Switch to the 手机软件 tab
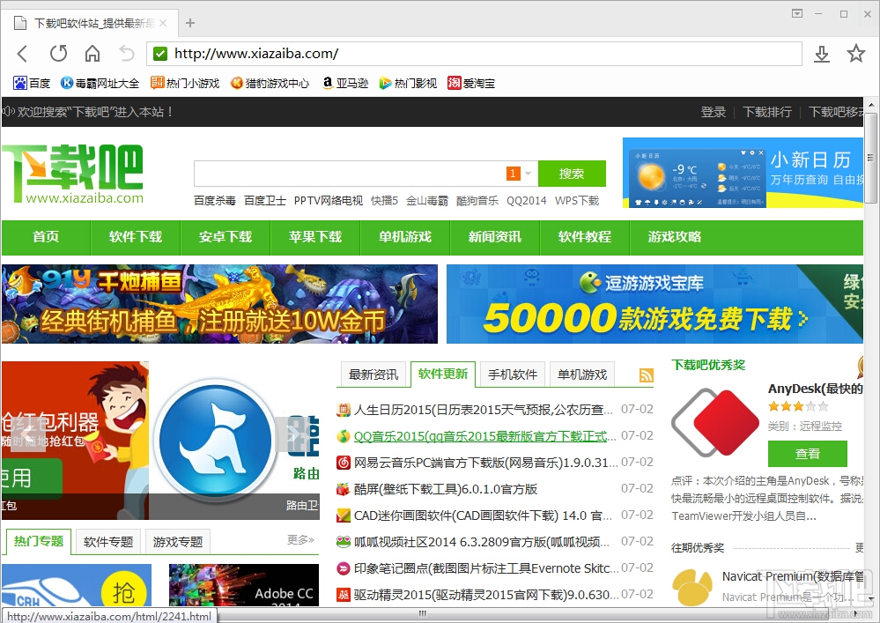Screen dimensions: 880x623 (x=513, y=375)
